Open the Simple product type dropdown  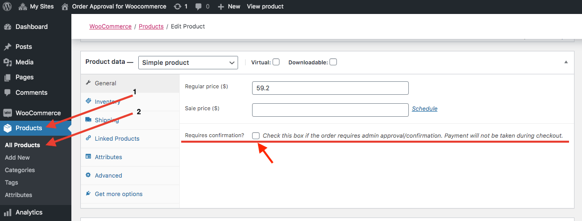click(x=188, y=63)
